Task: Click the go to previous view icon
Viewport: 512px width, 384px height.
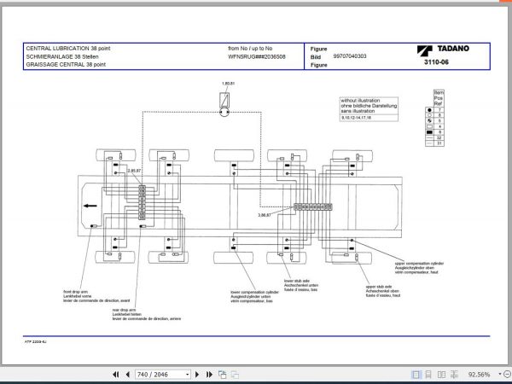Action: (x=223, y=375)
